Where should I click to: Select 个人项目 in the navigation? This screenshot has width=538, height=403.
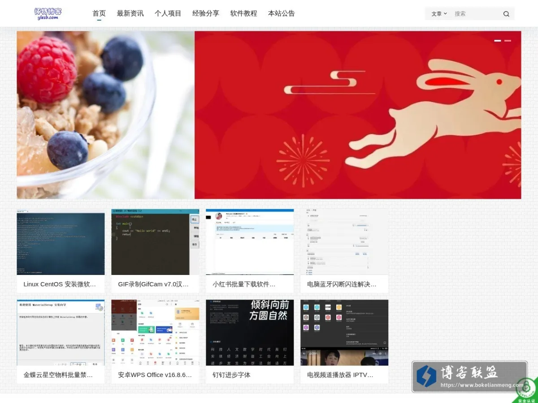pyautogui.click(x=168, y=13)
